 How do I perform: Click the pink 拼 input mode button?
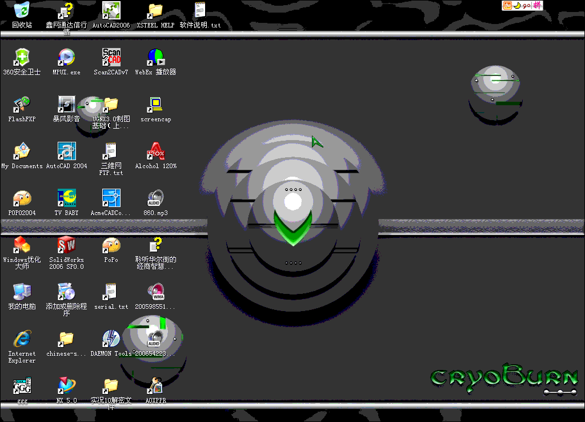537,5
